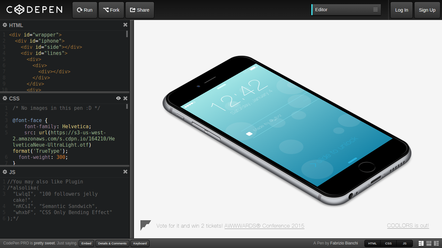Switch to the right-side editor layout icon
This screenshot has width=442, height=248.
(x=437, y=243)
